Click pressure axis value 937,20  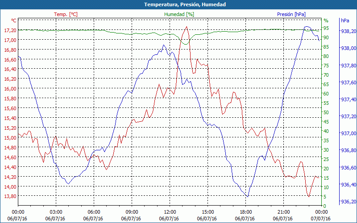[x=349, y=116]
